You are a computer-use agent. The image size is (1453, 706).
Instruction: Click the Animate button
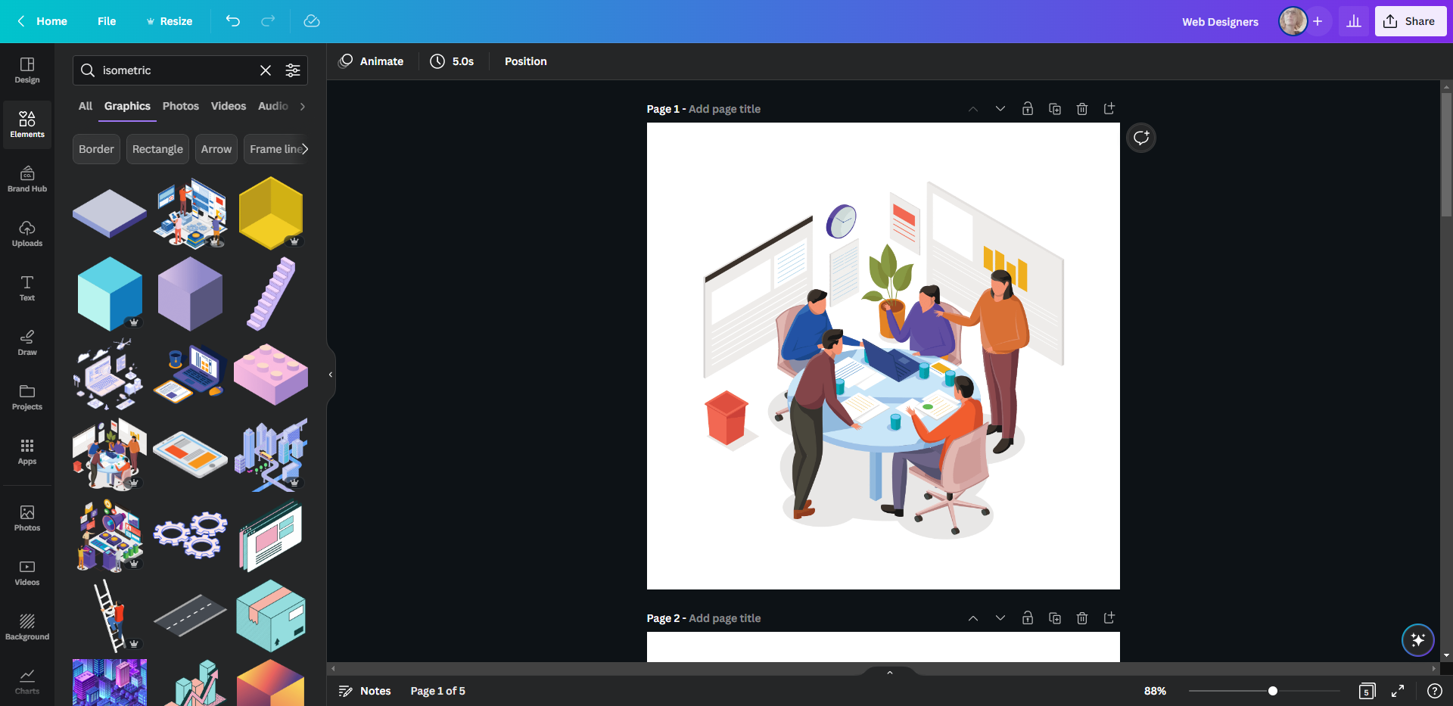coord(371,61)
